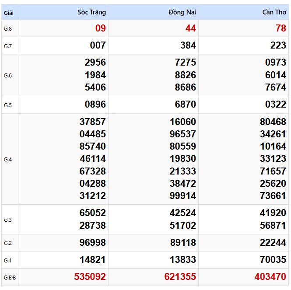Select the number 46114
Image resolution: width=291 pixels, height=290 pixels.
coord(93,159)
